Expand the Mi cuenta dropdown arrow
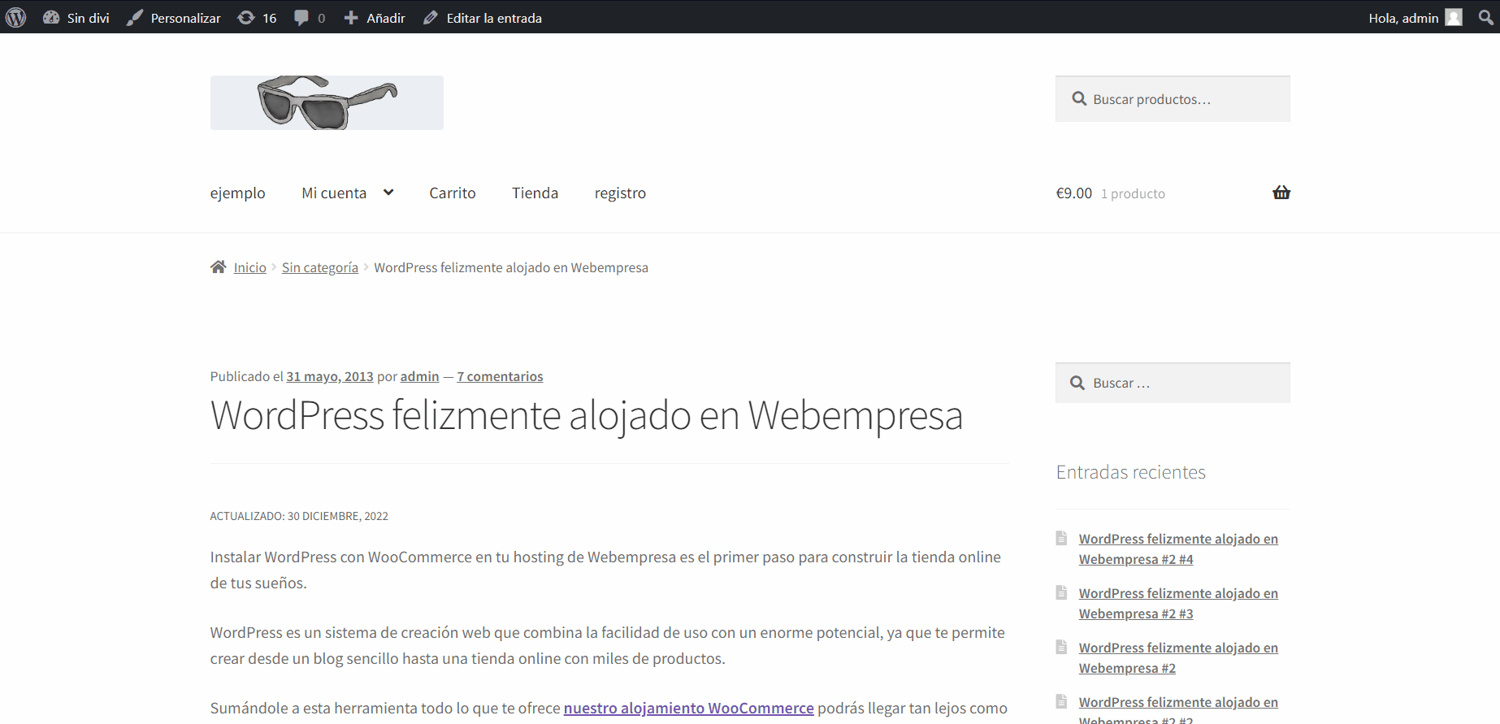The width and height of the screenshot is (1500, 724). 388,193
